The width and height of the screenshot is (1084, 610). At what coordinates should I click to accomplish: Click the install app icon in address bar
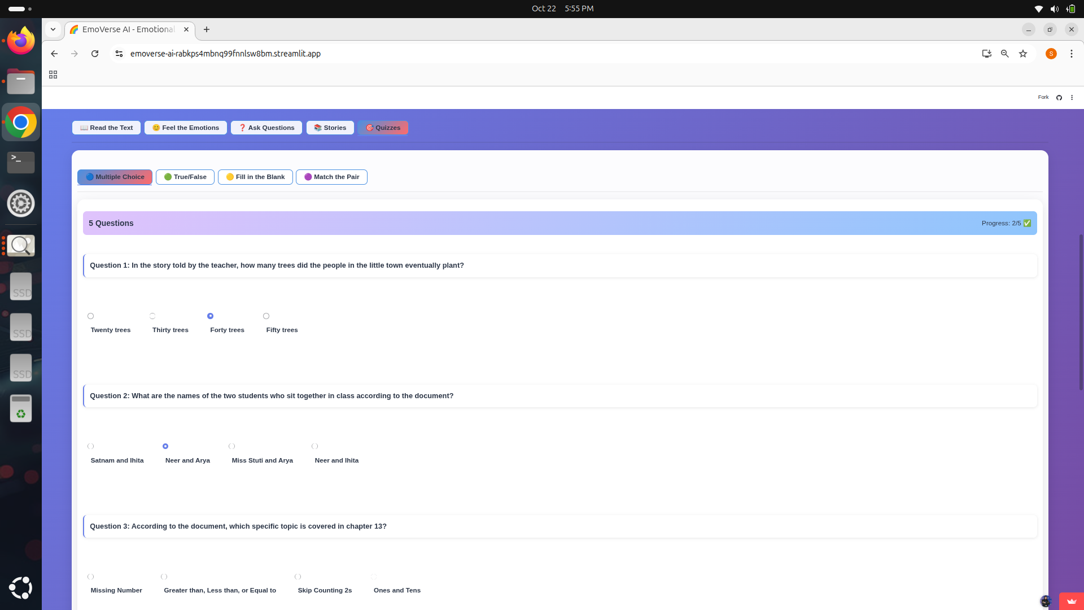(986, 54)
